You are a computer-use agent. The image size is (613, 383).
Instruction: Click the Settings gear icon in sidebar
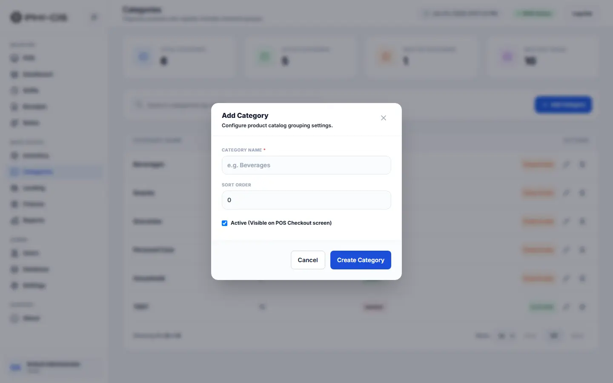tap(14, 286)
